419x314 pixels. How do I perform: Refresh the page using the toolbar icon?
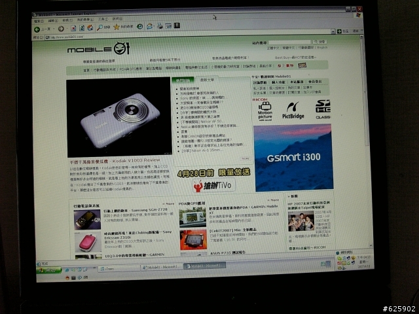pos(82,27)
